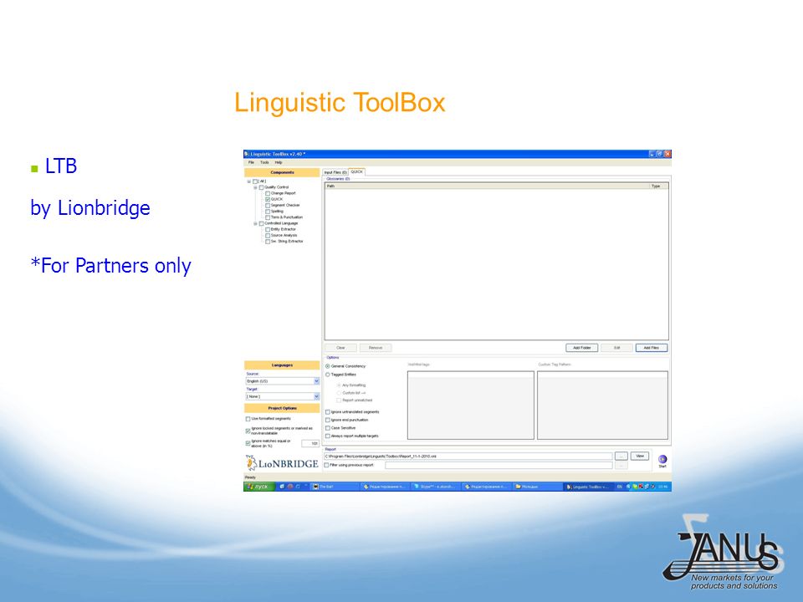The height and width of the screenshot is (602, 803).
Task: Enable Sw. String Extractor component
Action: pos(268,242)
